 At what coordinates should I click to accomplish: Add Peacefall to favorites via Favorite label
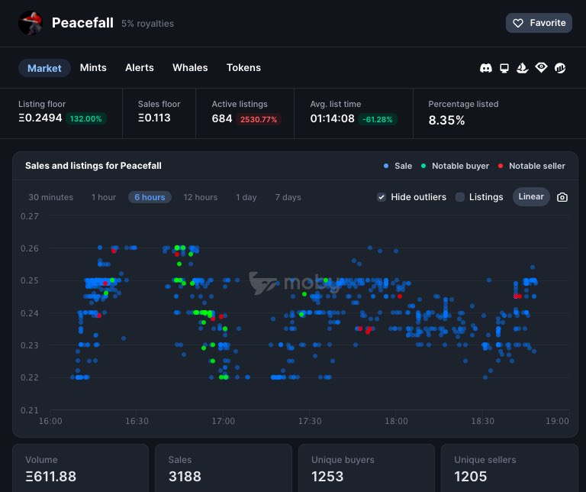(548, 23)
